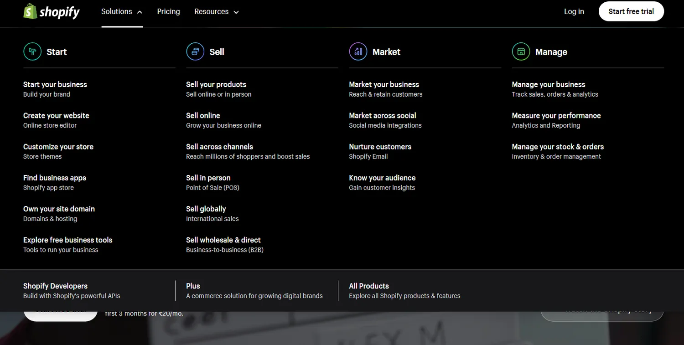Select Market your business

point(384,84)
